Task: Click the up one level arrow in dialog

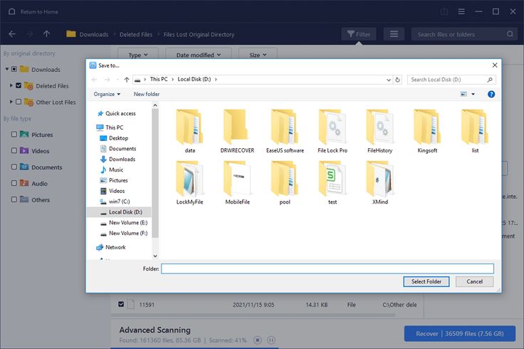Action: tap(127, 80)
